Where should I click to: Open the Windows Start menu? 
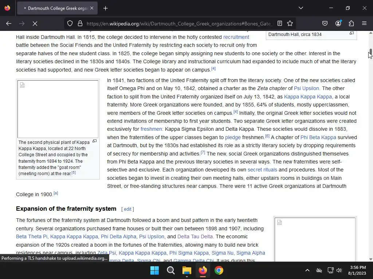click(x=154, y=270)
